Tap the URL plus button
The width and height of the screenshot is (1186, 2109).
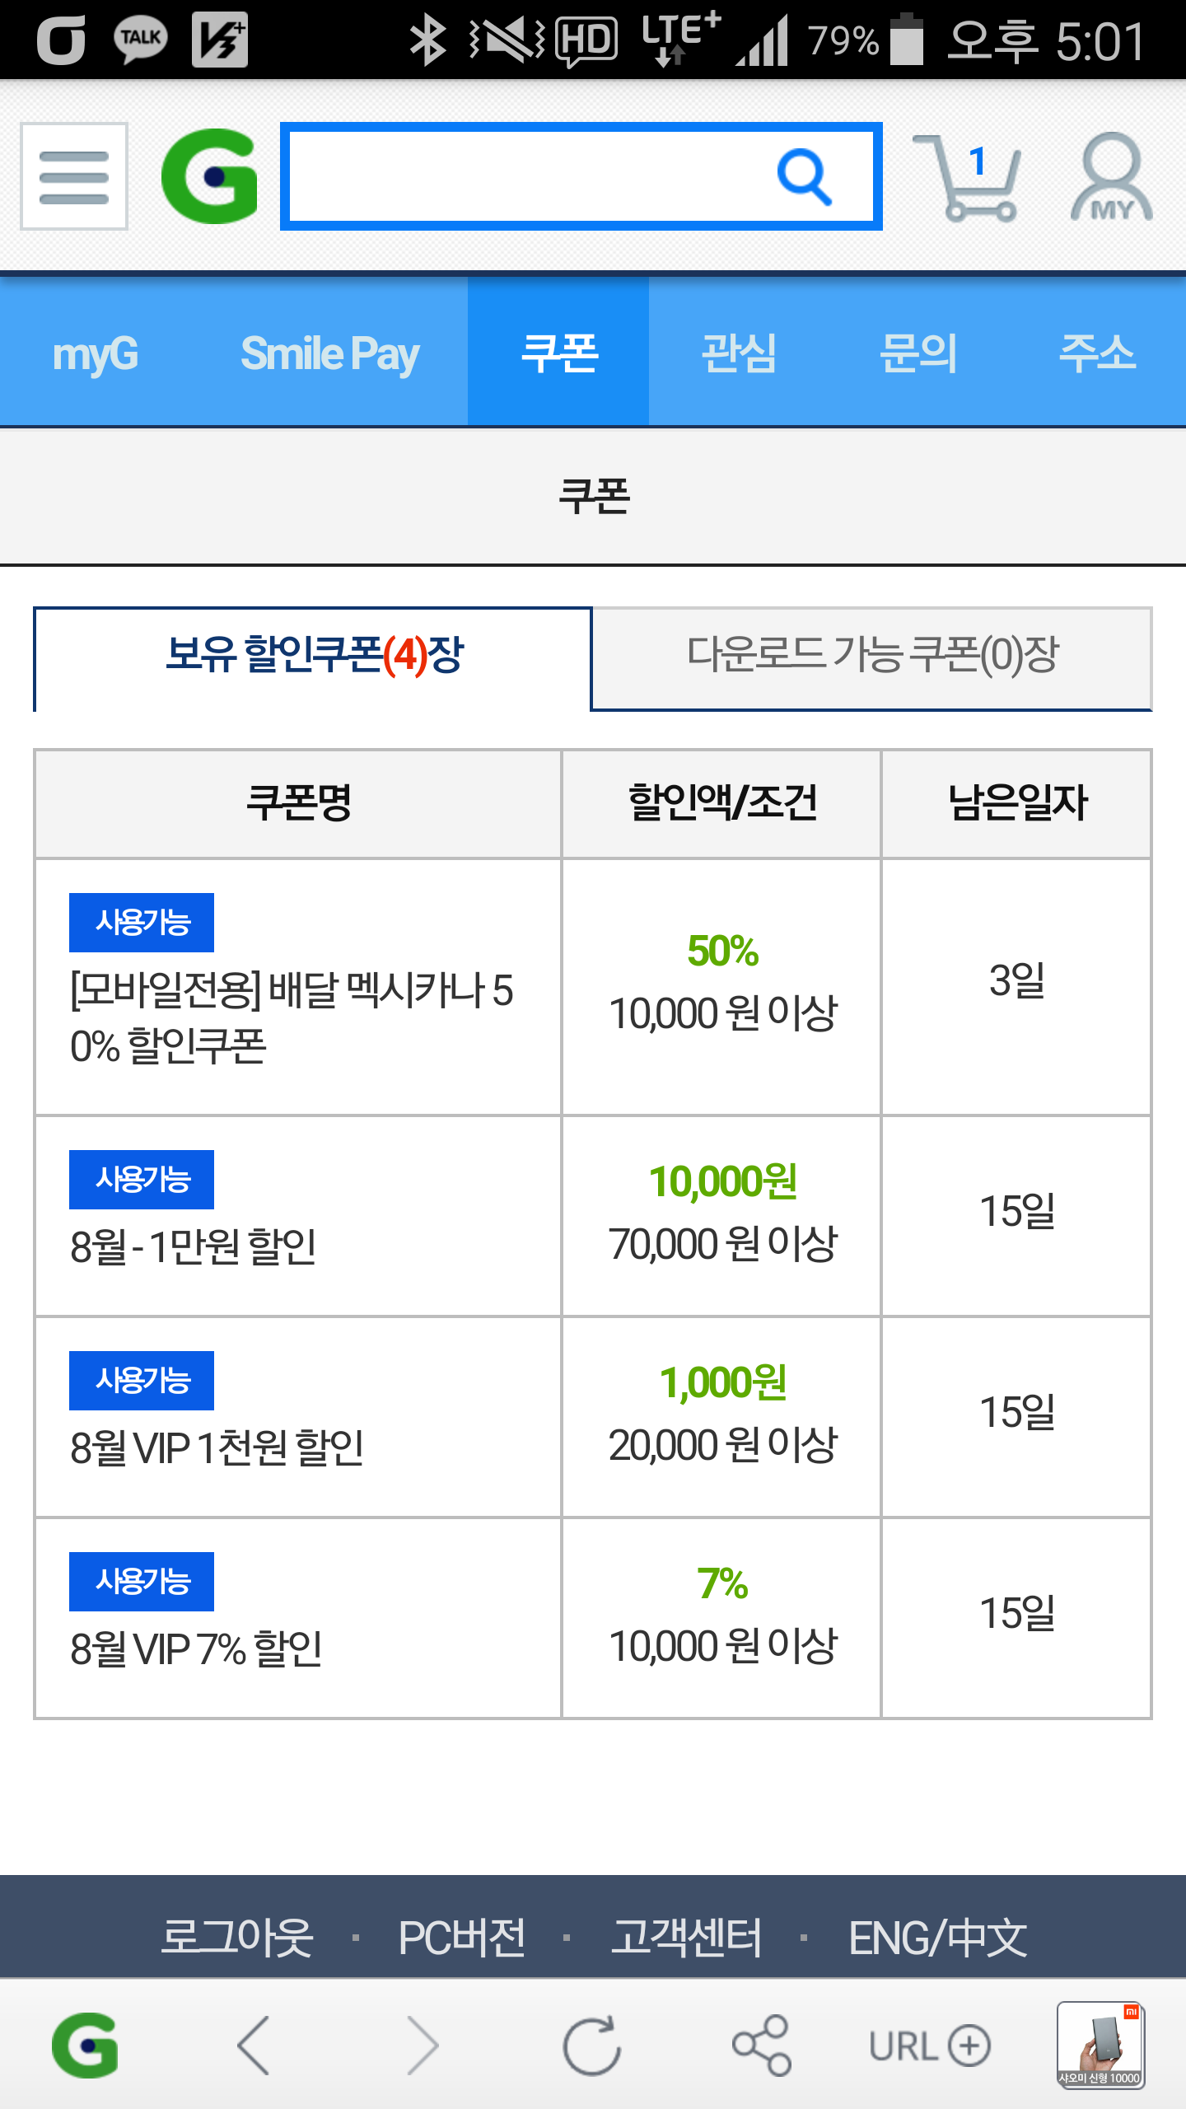[930, 2046]
